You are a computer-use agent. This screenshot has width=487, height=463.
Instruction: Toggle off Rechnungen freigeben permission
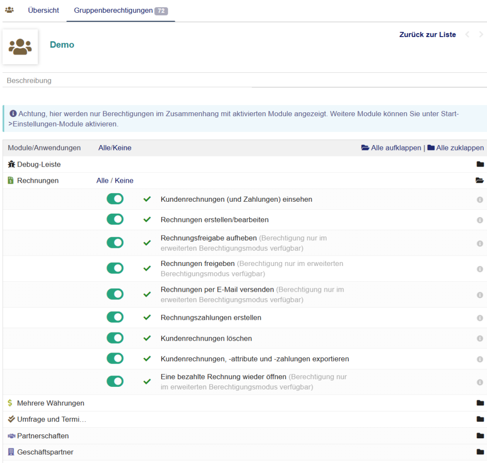click(115, 268)
